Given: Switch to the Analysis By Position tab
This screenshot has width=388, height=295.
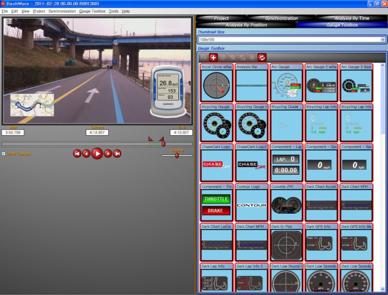Looking at the screenshot, I should tap(246, 24).
